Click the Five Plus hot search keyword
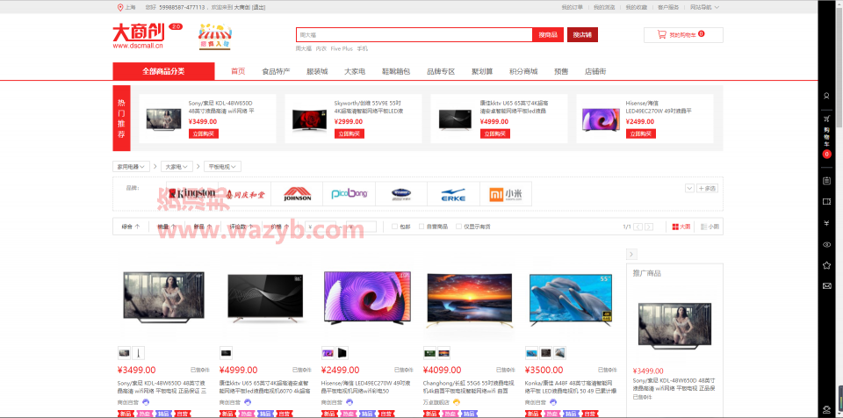The width and height of the screenshot is (843, 418). 342,48
